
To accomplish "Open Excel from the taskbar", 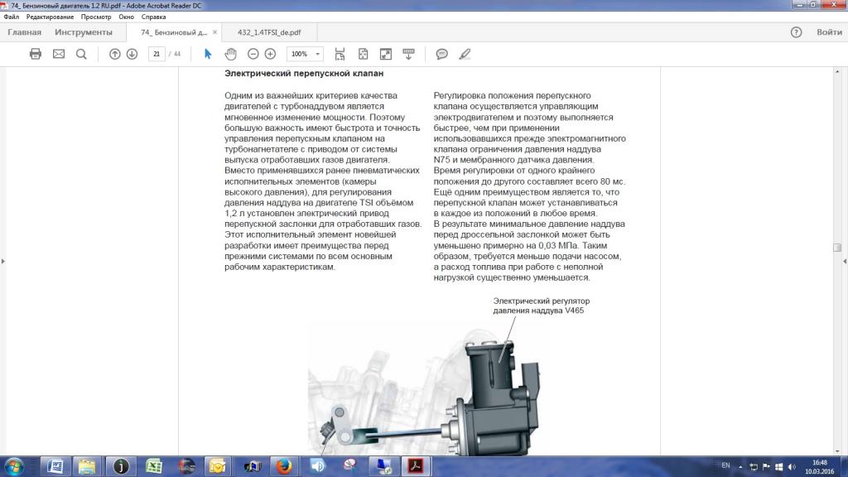I will point(153,466).
